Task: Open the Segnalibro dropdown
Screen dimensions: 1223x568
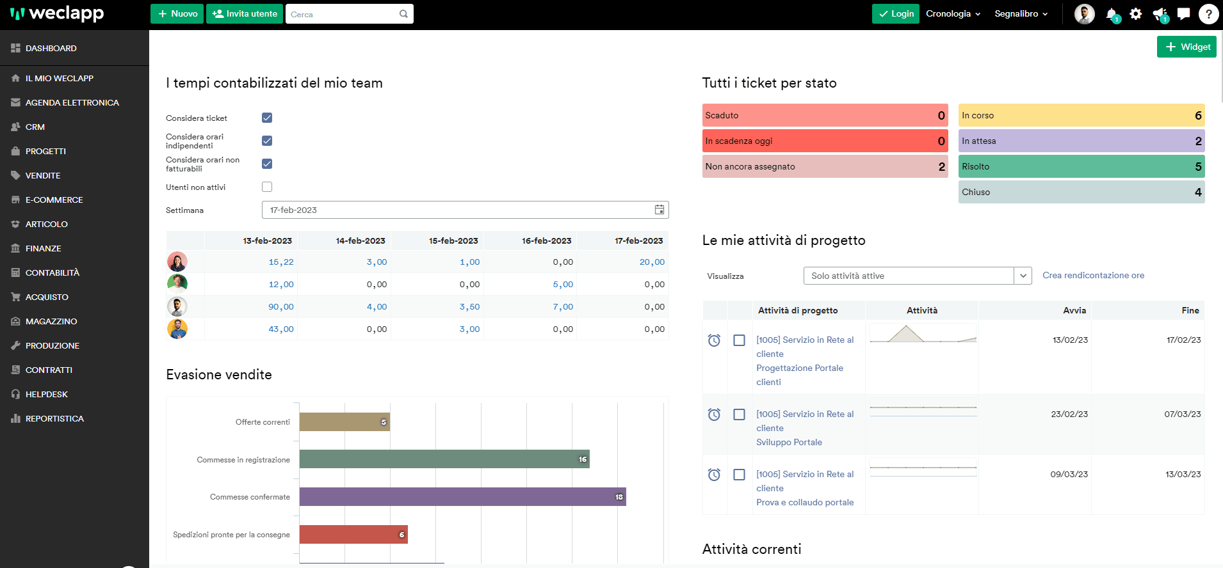Action: pos(1021,14)
